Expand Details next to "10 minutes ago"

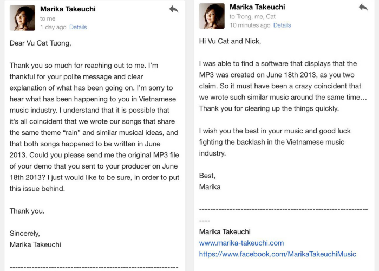point(282,25)
